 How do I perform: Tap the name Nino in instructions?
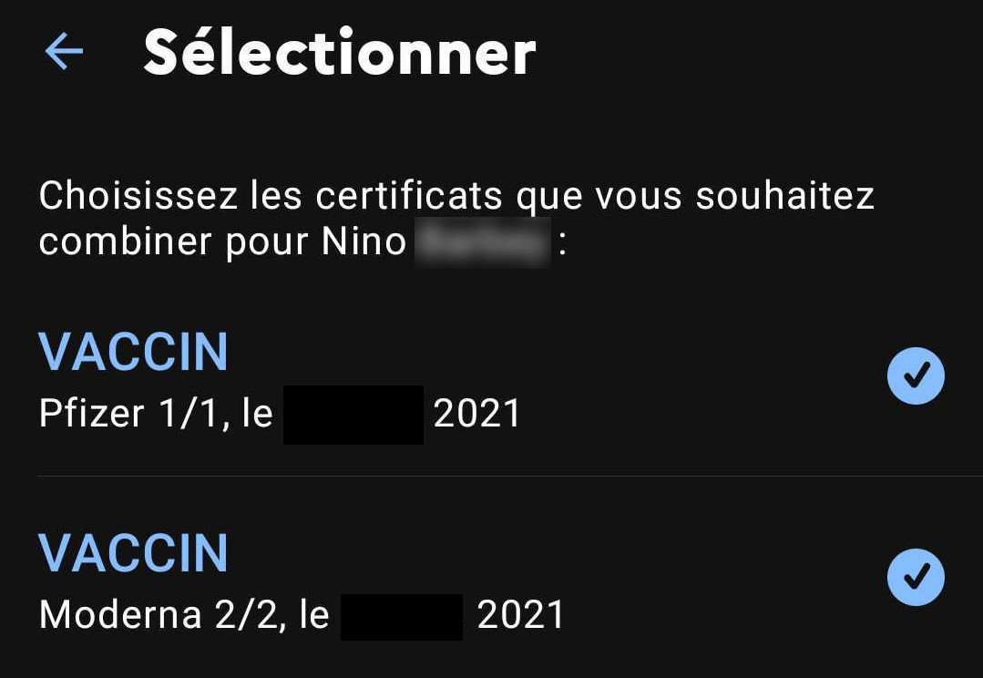pyautogui.click(x=364, y=241)
